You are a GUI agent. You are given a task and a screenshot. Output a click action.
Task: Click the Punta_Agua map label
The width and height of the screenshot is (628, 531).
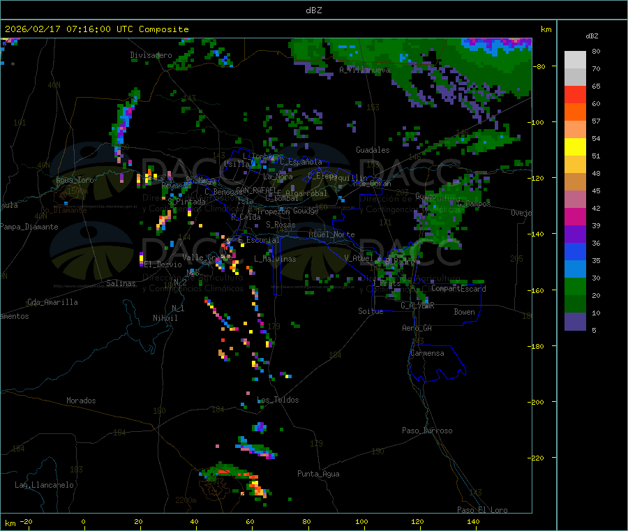pos(318,474)
